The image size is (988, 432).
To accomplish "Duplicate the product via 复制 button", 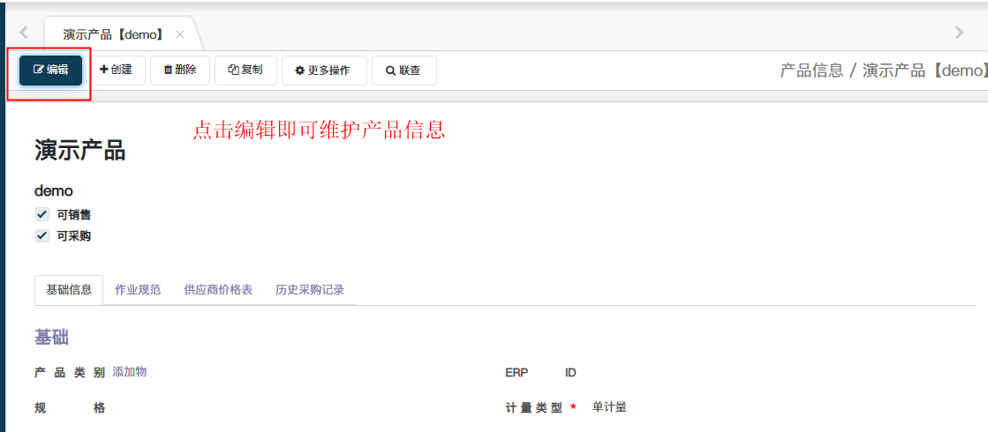I will 245,71.
